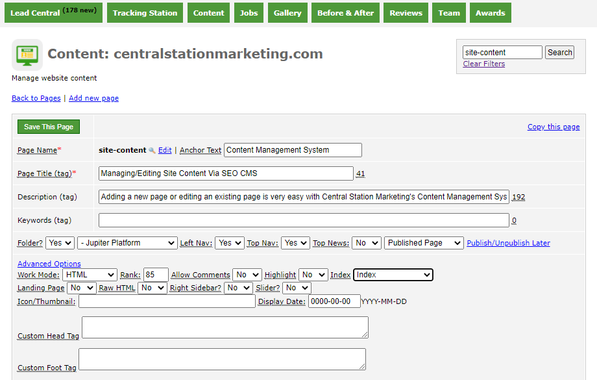This screenshot has height=380, width=597.
Task: Click Edit link beside page name
Action: pos(165,150)
